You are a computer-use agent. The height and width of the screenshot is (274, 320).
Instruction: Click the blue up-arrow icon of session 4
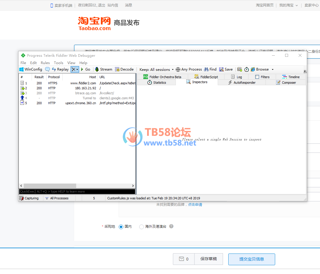coord(22,98)
